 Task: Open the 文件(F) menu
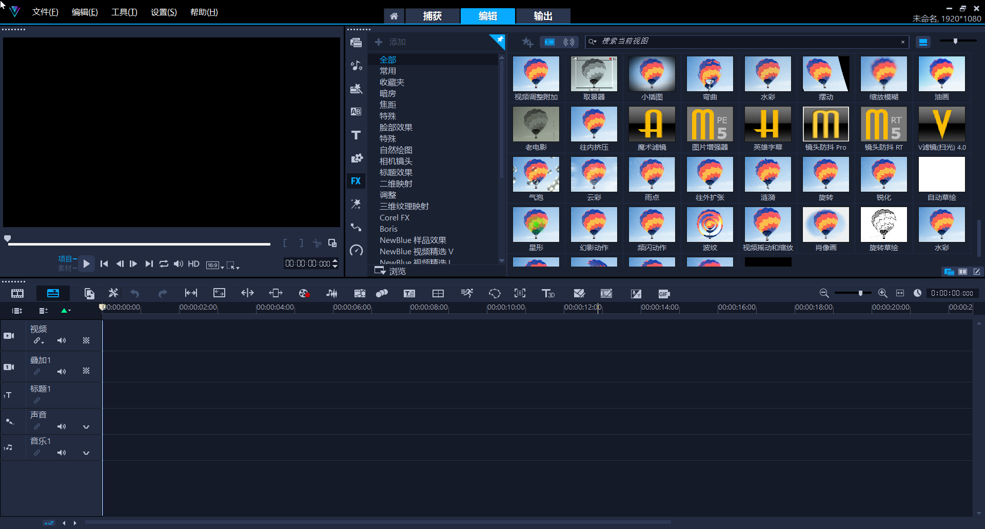click(45, 12)
